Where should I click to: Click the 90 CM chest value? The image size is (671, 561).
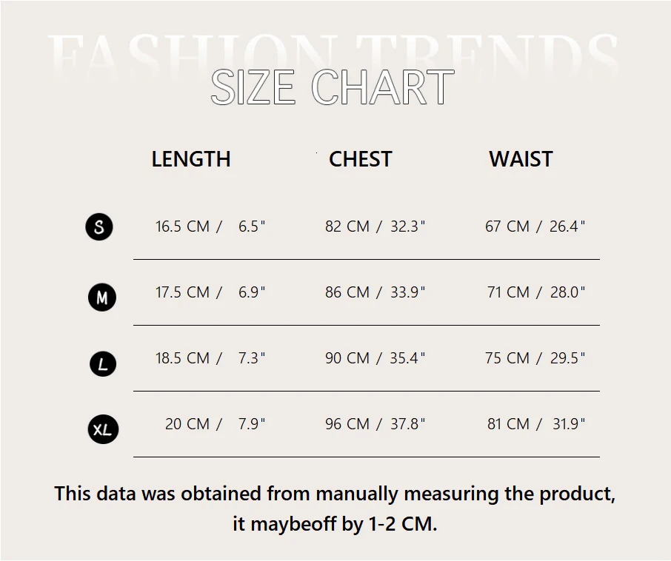tap(347, 358)
